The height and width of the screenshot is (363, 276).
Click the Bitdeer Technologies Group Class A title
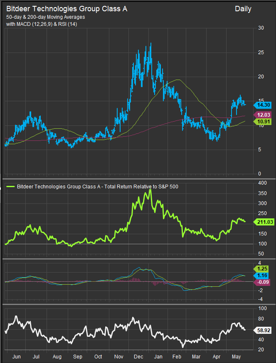click(67, 9)
